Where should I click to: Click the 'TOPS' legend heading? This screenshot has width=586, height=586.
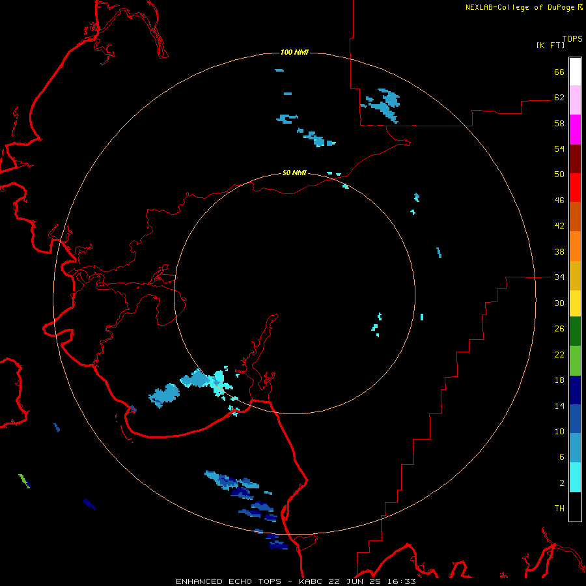coord(572,39)
